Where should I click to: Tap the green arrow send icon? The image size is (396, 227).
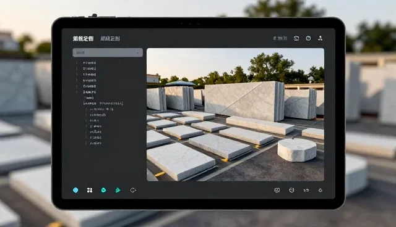tap(118, 190)
